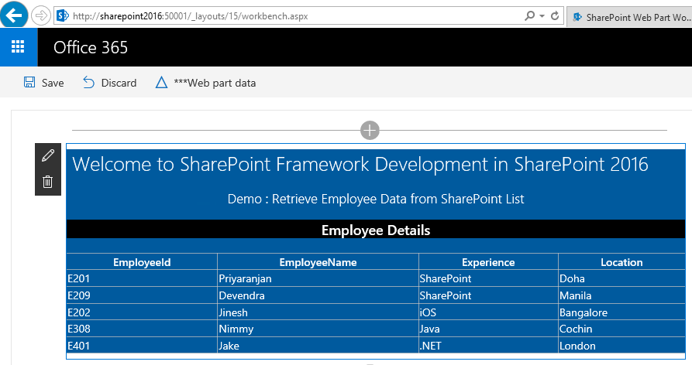The width and height of the screenshot is (692, 365).
Task: Click the Save floppy disk icon
Action: coord(29,82)
